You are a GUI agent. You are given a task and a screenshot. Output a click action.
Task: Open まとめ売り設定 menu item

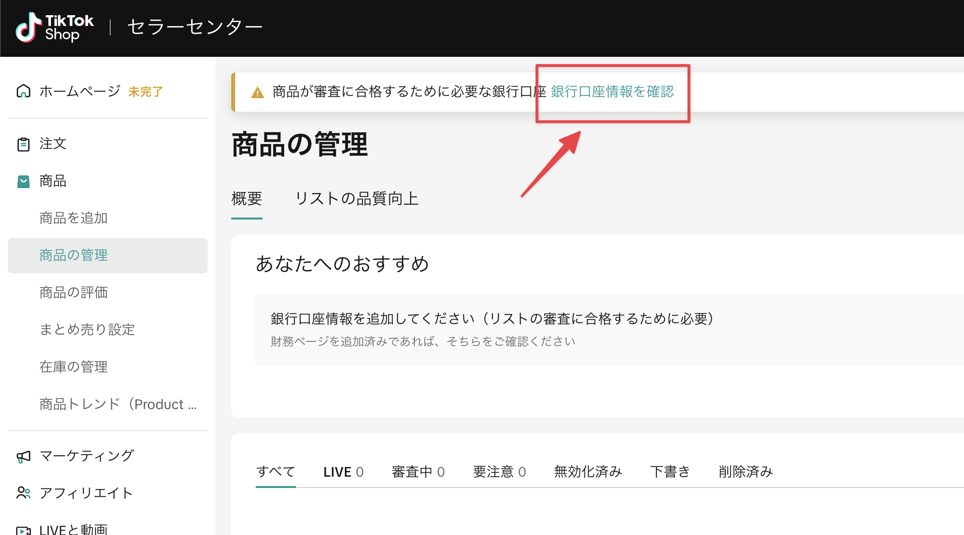click(x=87, y=330)
